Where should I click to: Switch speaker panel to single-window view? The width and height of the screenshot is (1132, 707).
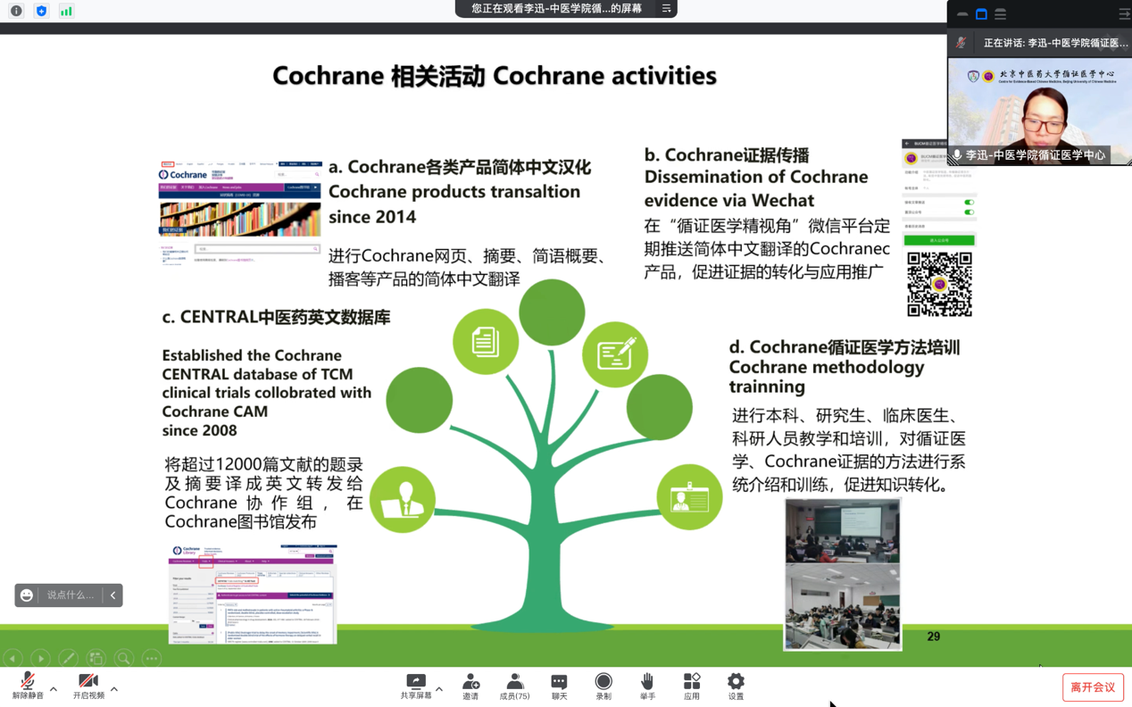[x=981, y=13]
